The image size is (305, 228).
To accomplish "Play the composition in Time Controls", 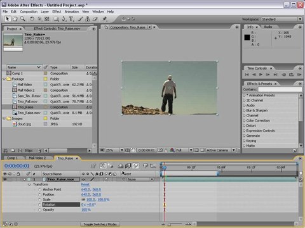I will [x=261, y=74].
